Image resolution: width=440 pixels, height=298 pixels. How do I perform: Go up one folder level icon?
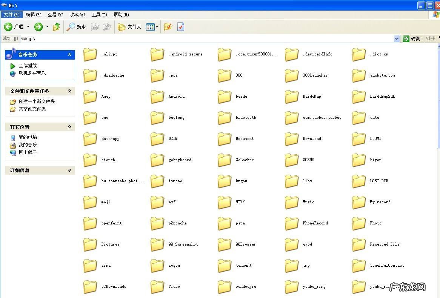point(57,27)
